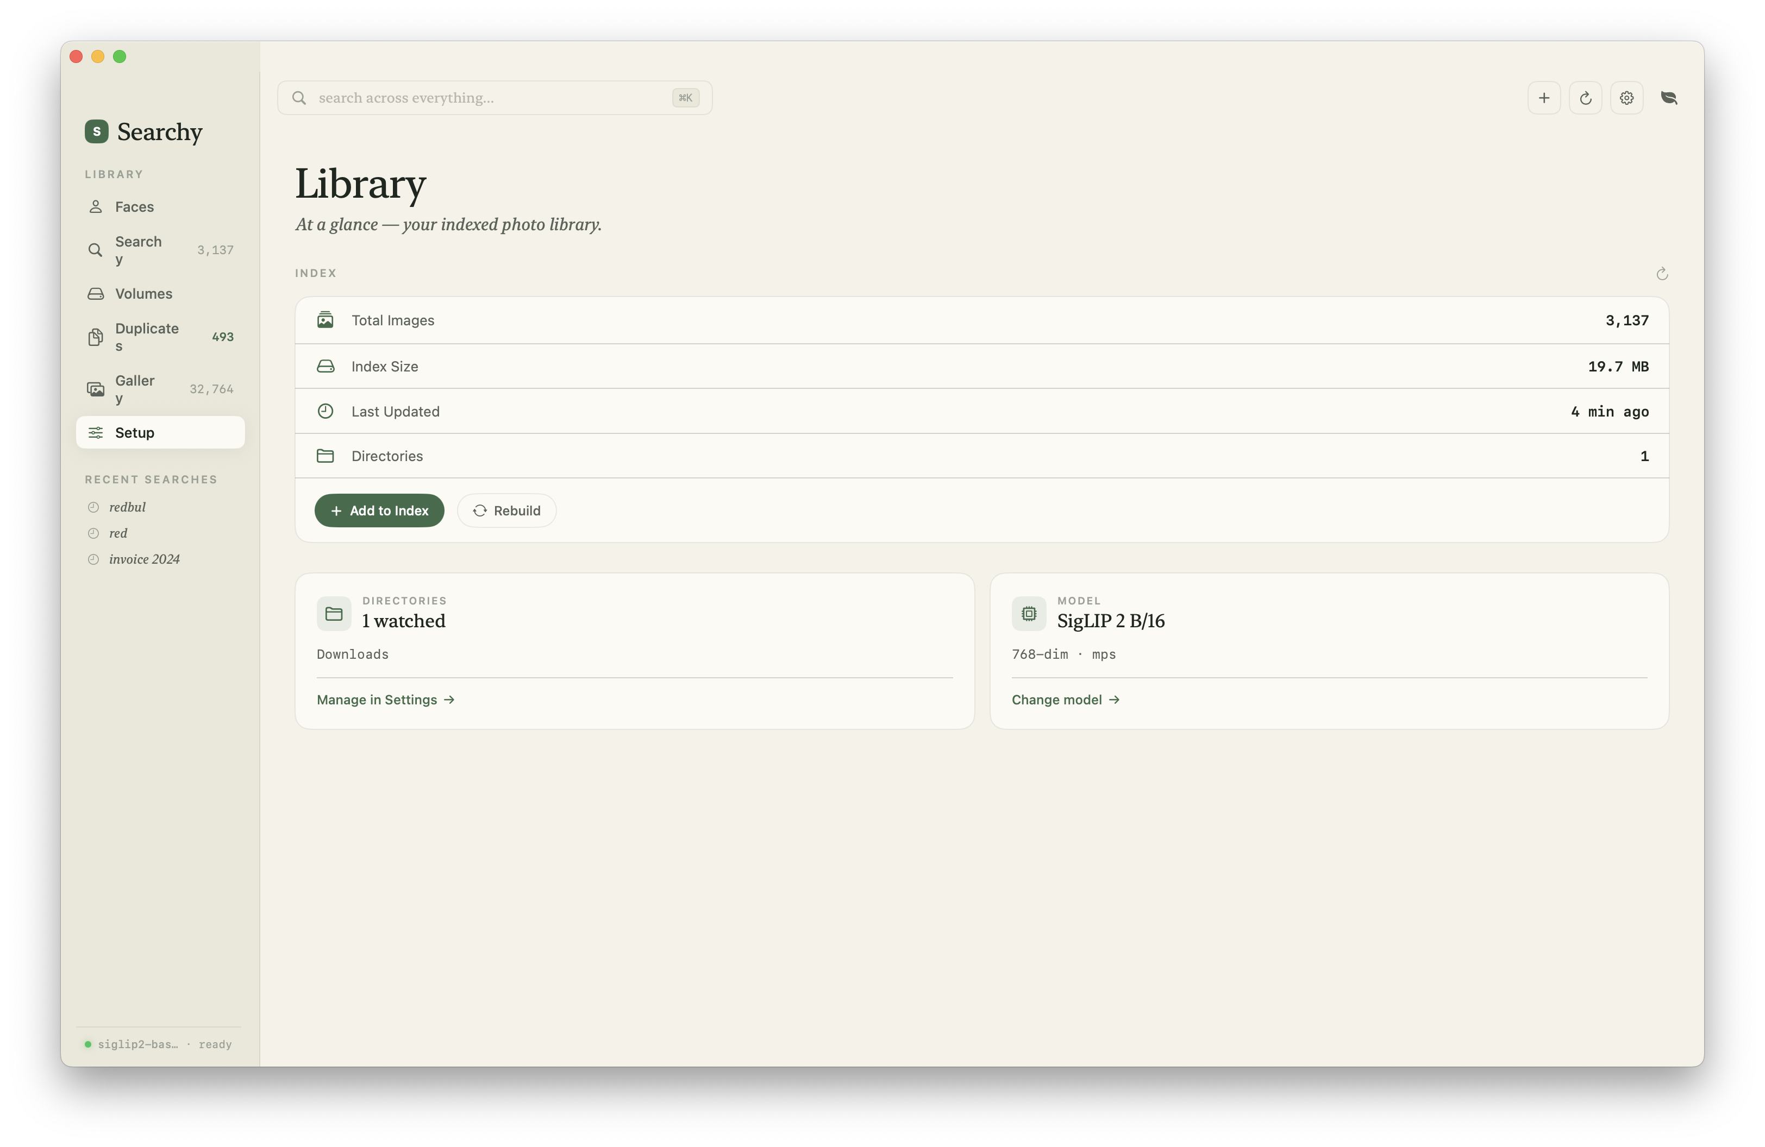The height and width of the screenshot is (1147, 1765).
Task: Open Manage in Settings link
Action: click(x=386, y=699)
